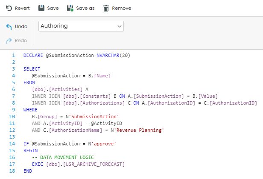Click line number 13 in the gutter
The image size is (263, 179).
pyautogui.click(x=12, y=137)
